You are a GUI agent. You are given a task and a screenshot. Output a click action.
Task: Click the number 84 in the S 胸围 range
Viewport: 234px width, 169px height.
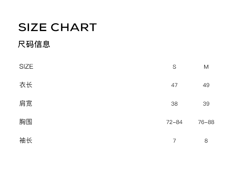click(x=179, y=122)
